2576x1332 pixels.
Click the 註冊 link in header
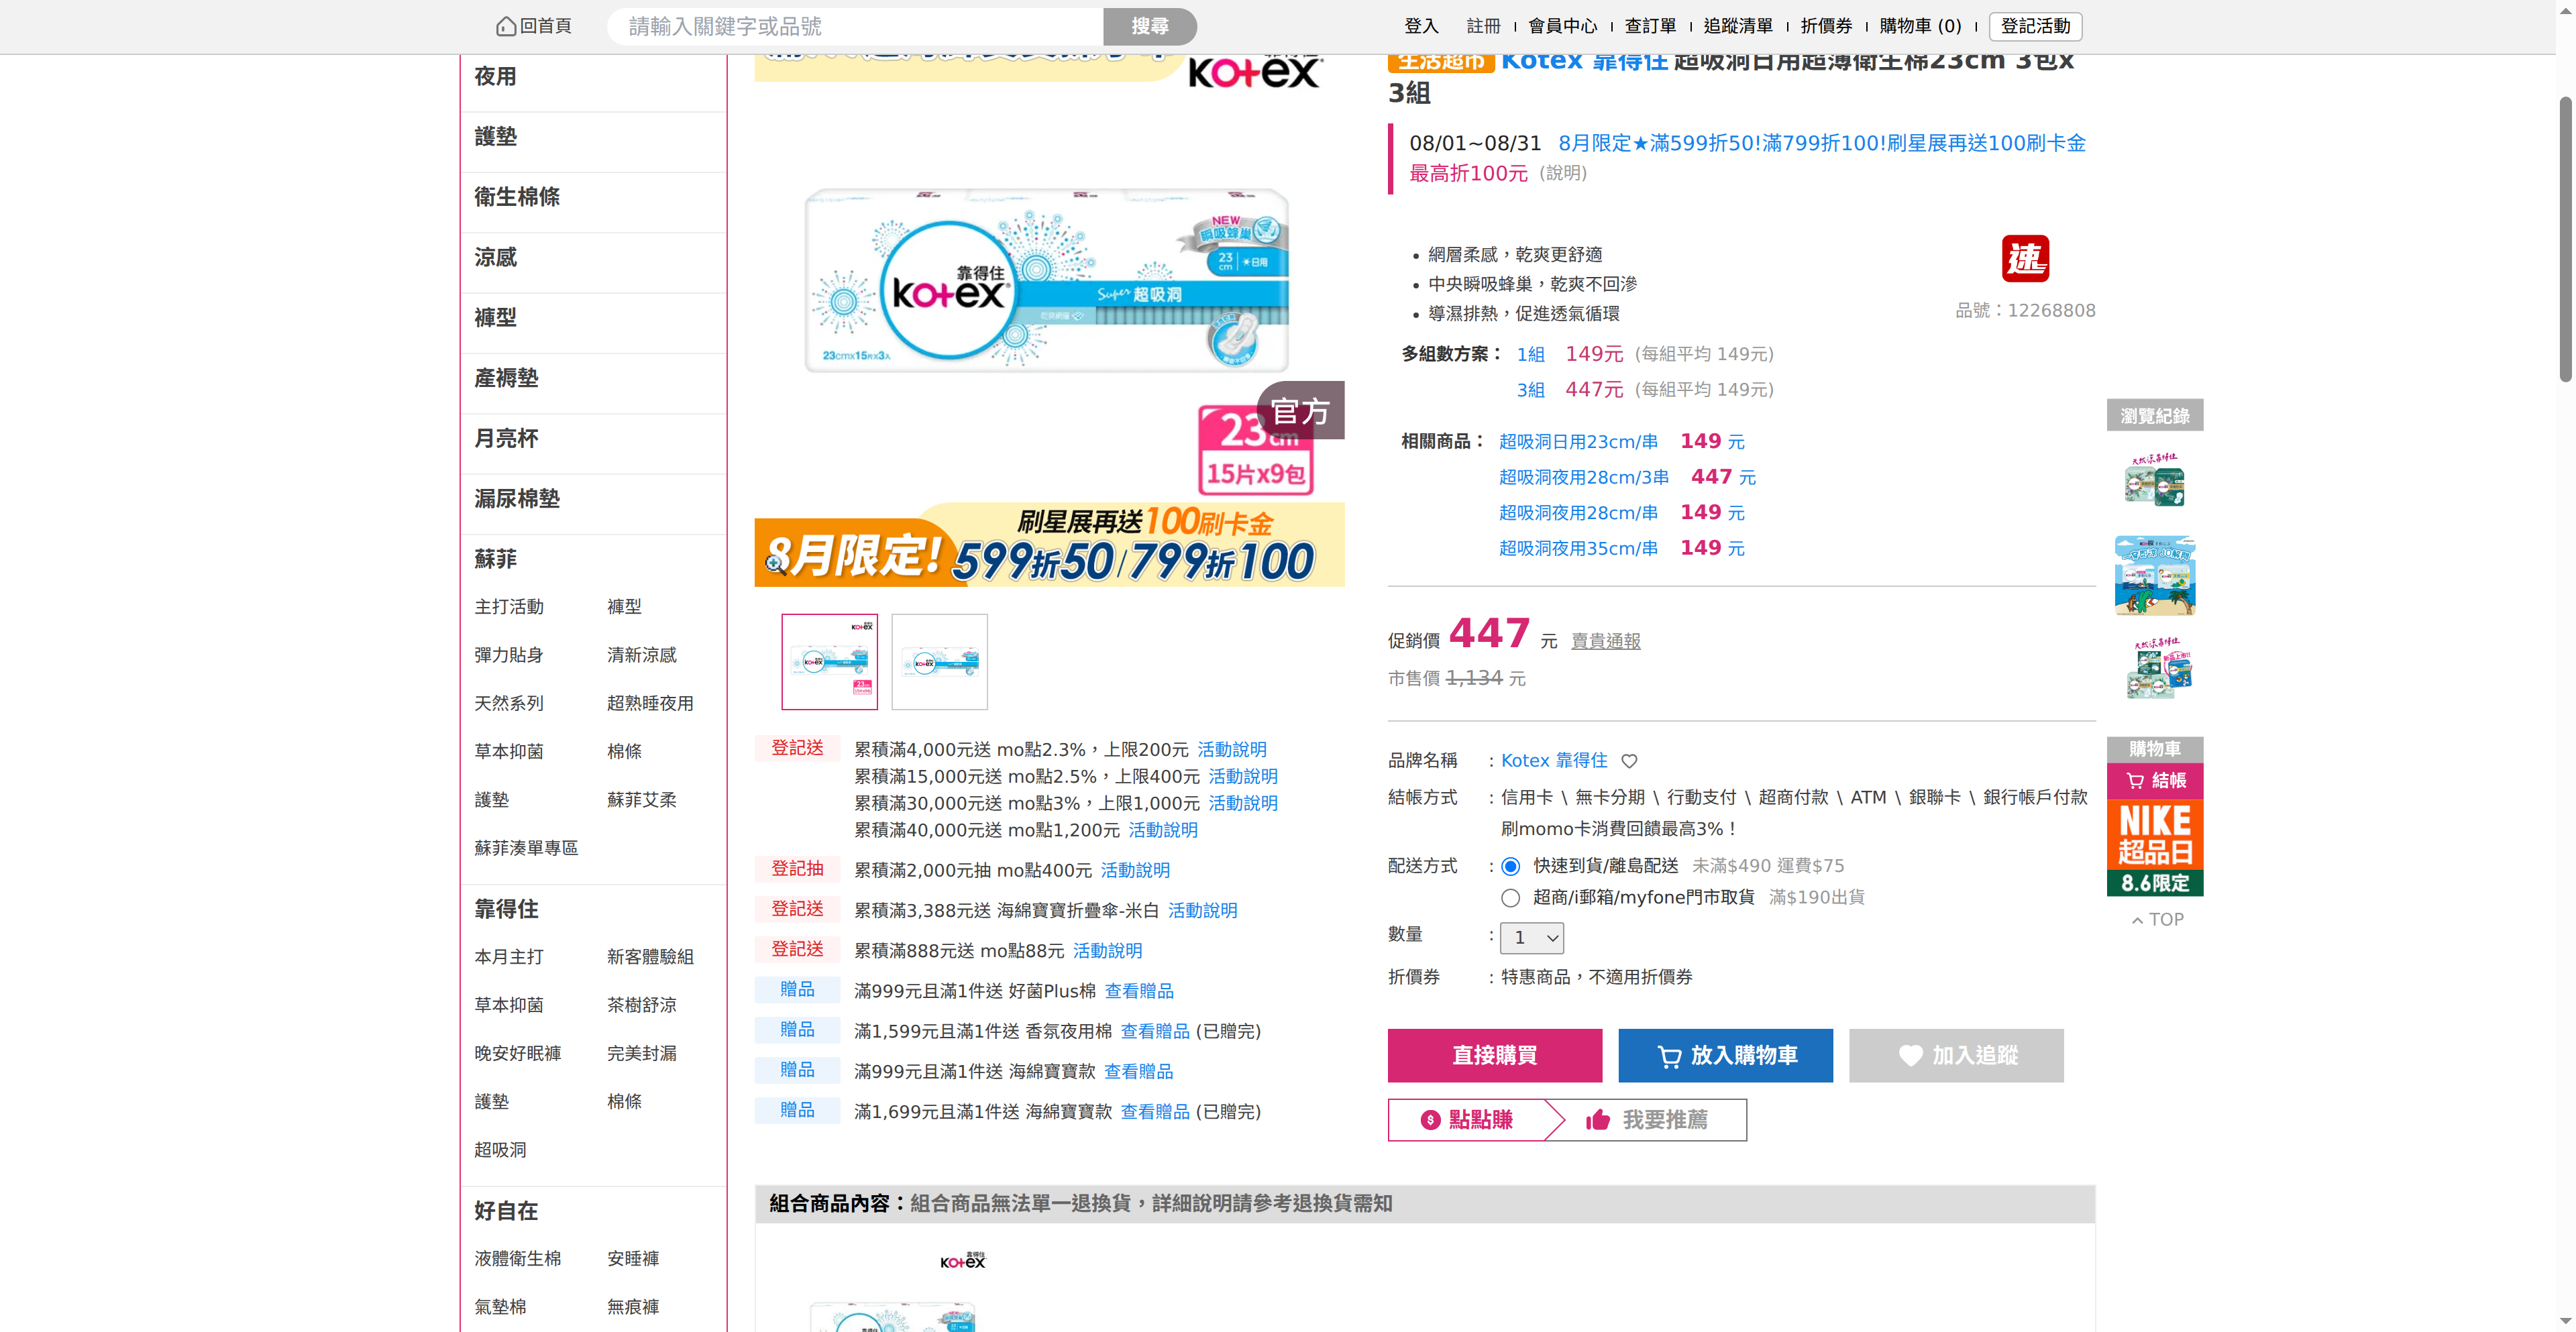click(1484, 26)
